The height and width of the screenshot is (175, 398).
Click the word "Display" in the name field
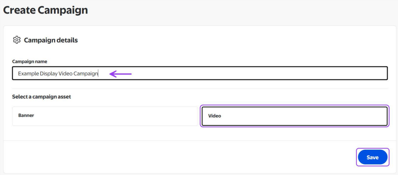pos(49,74)
